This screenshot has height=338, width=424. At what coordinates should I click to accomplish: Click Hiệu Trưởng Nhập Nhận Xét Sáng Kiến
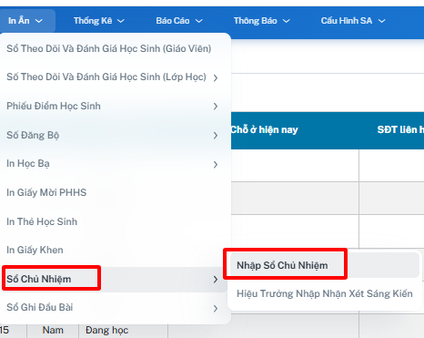[x=325, y=293]
